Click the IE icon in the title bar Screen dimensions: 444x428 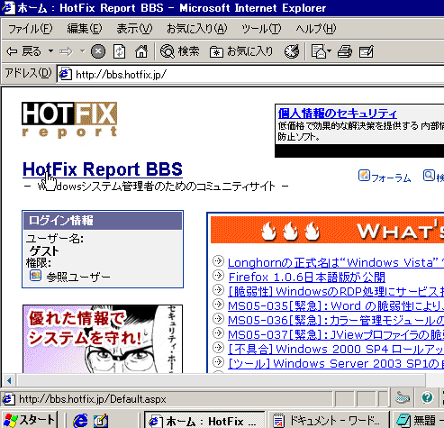pos(8,8)
